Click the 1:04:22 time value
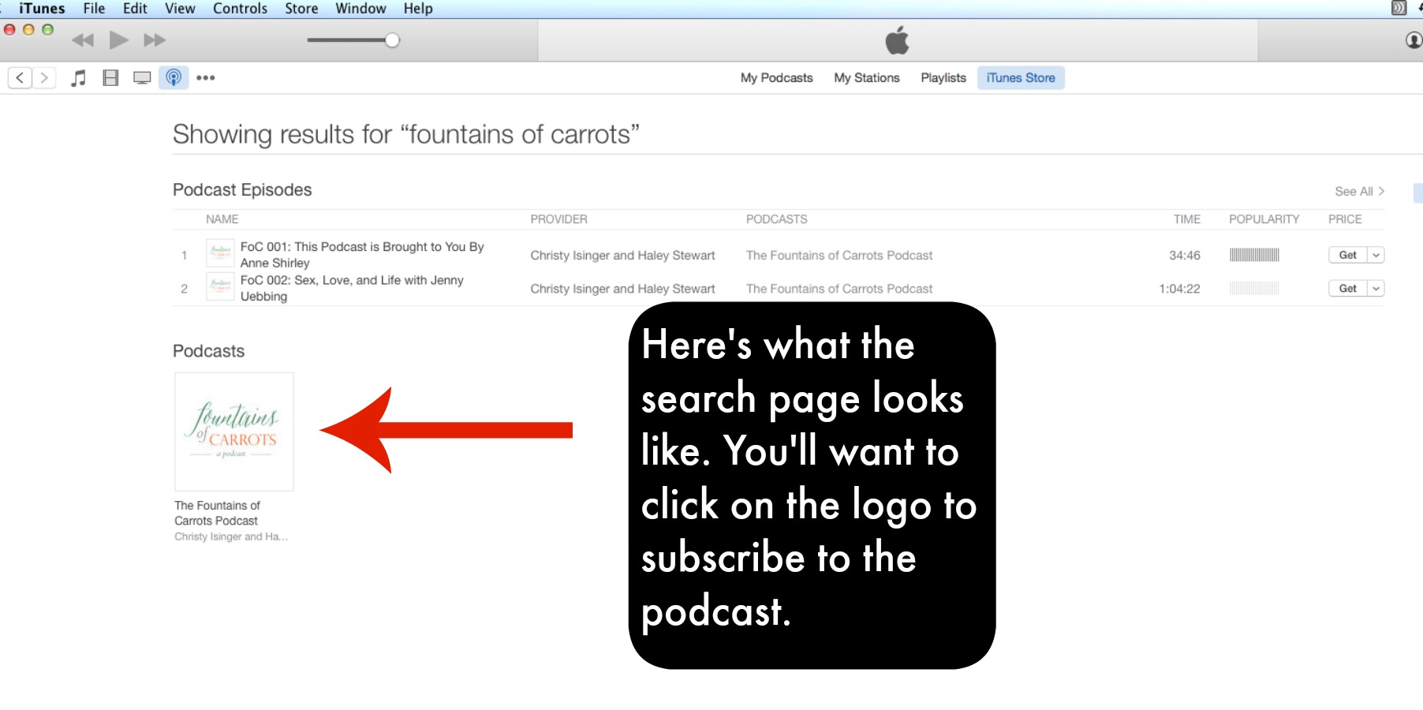The height and width of the screenshot is (710, 1423). (x=1179, y=288)
